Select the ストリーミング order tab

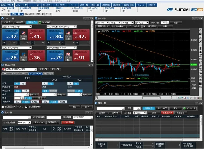(48, 74)
